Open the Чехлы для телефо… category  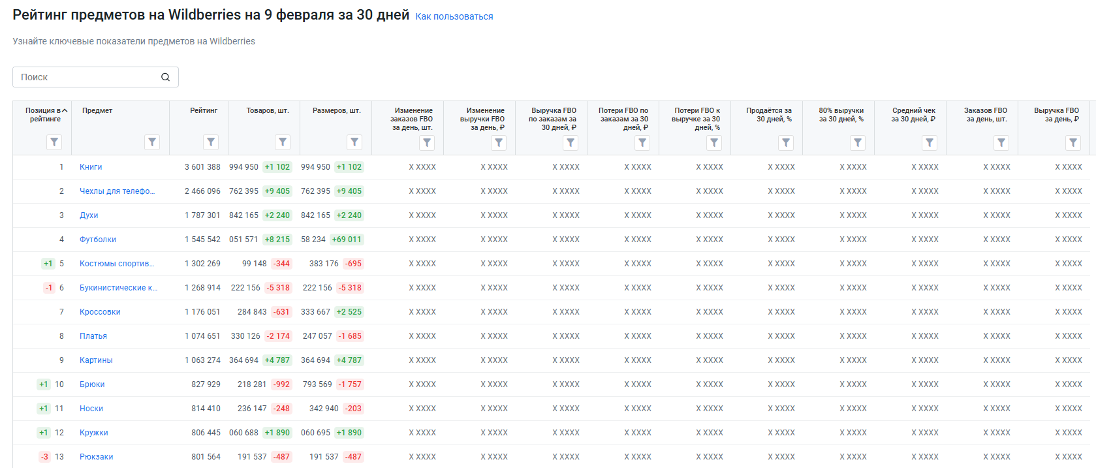pos(117,191)
